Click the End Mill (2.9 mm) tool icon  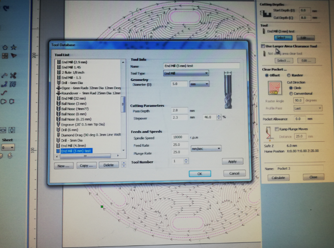click(x=59, y=62)
